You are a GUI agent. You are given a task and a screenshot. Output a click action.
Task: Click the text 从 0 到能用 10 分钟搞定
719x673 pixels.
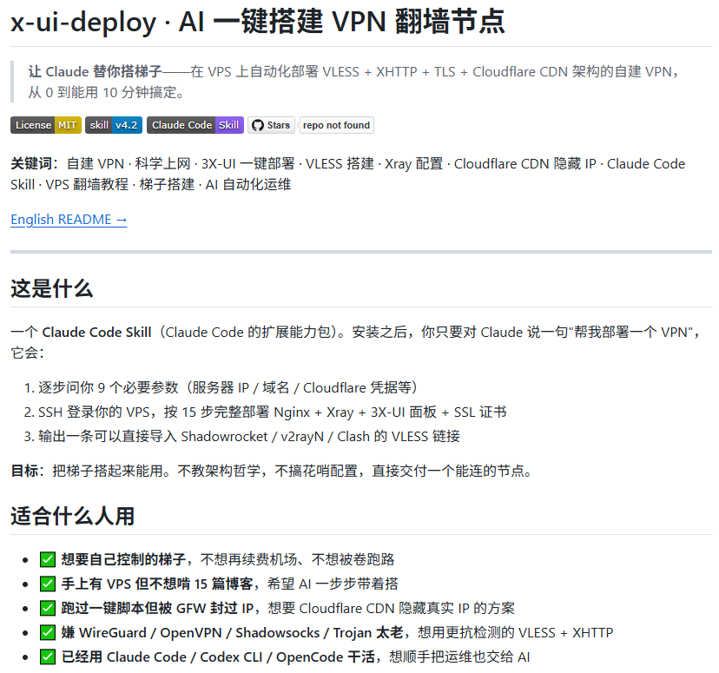pos(106,93)
